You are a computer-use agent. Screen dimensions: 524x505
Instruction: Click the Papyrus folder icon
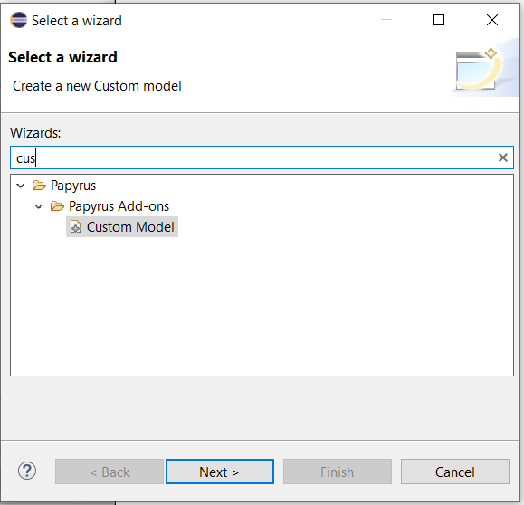[x=39, y=186]
